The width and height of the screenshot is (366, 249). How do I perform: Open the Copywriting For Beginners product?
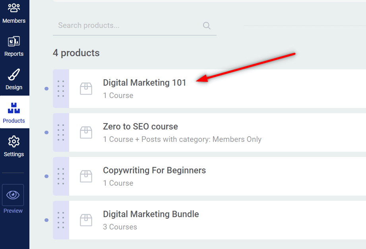tap(154, 170)
